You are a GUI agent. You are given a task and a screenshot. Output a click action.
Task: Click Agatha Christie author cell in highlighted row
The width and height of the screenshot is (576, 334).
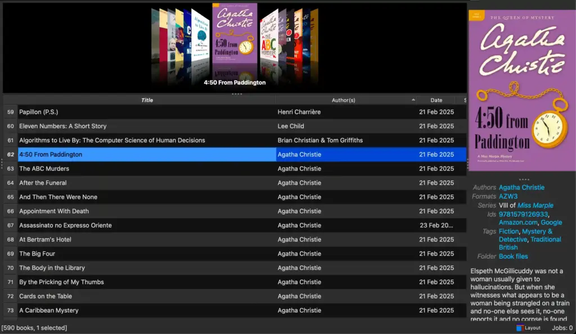click(x=346, y=155)
